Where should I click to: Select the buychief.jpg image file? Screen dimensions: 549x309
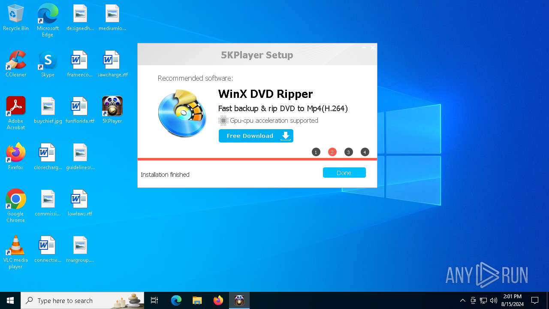[x=48, y=110]
